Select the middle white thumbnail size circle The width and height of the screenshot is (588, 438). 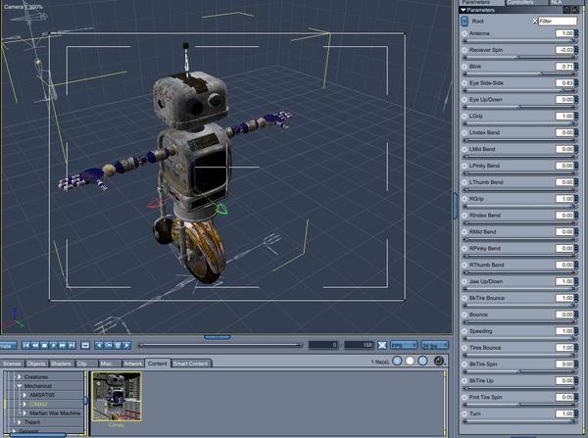click(x=410, y=361)
